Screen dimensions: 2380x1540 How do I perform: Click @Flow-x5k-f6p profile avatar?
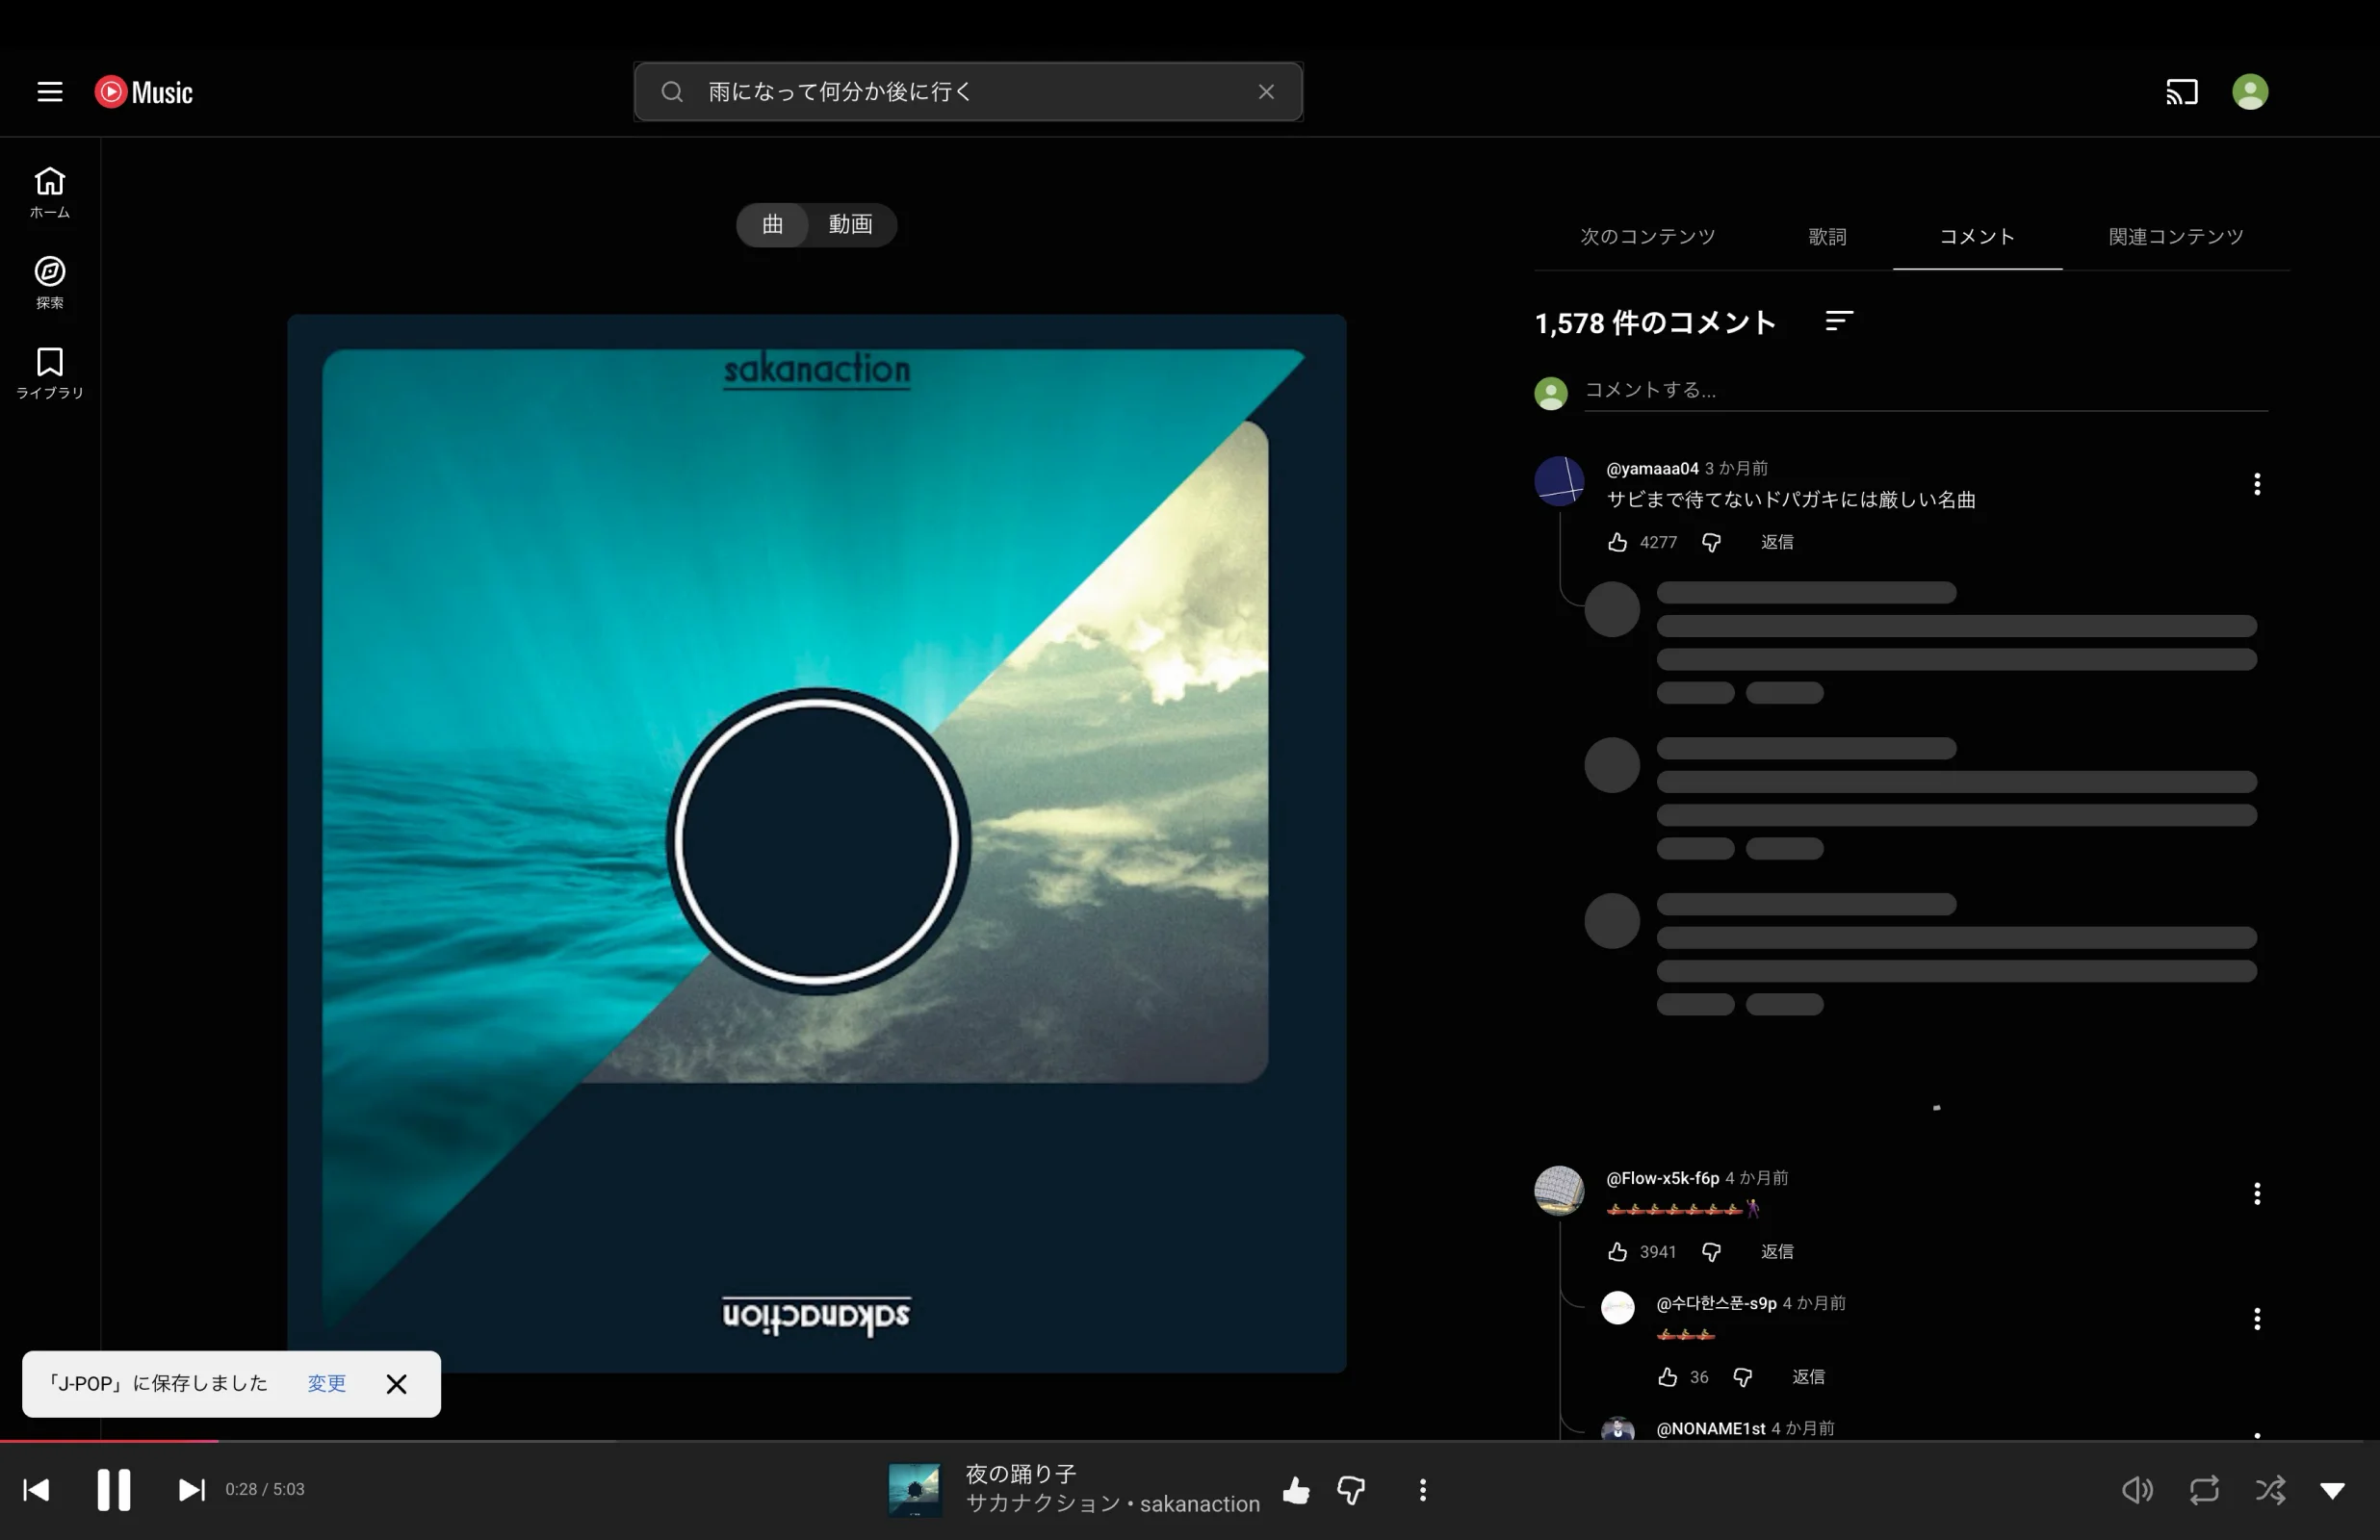1559,1191
